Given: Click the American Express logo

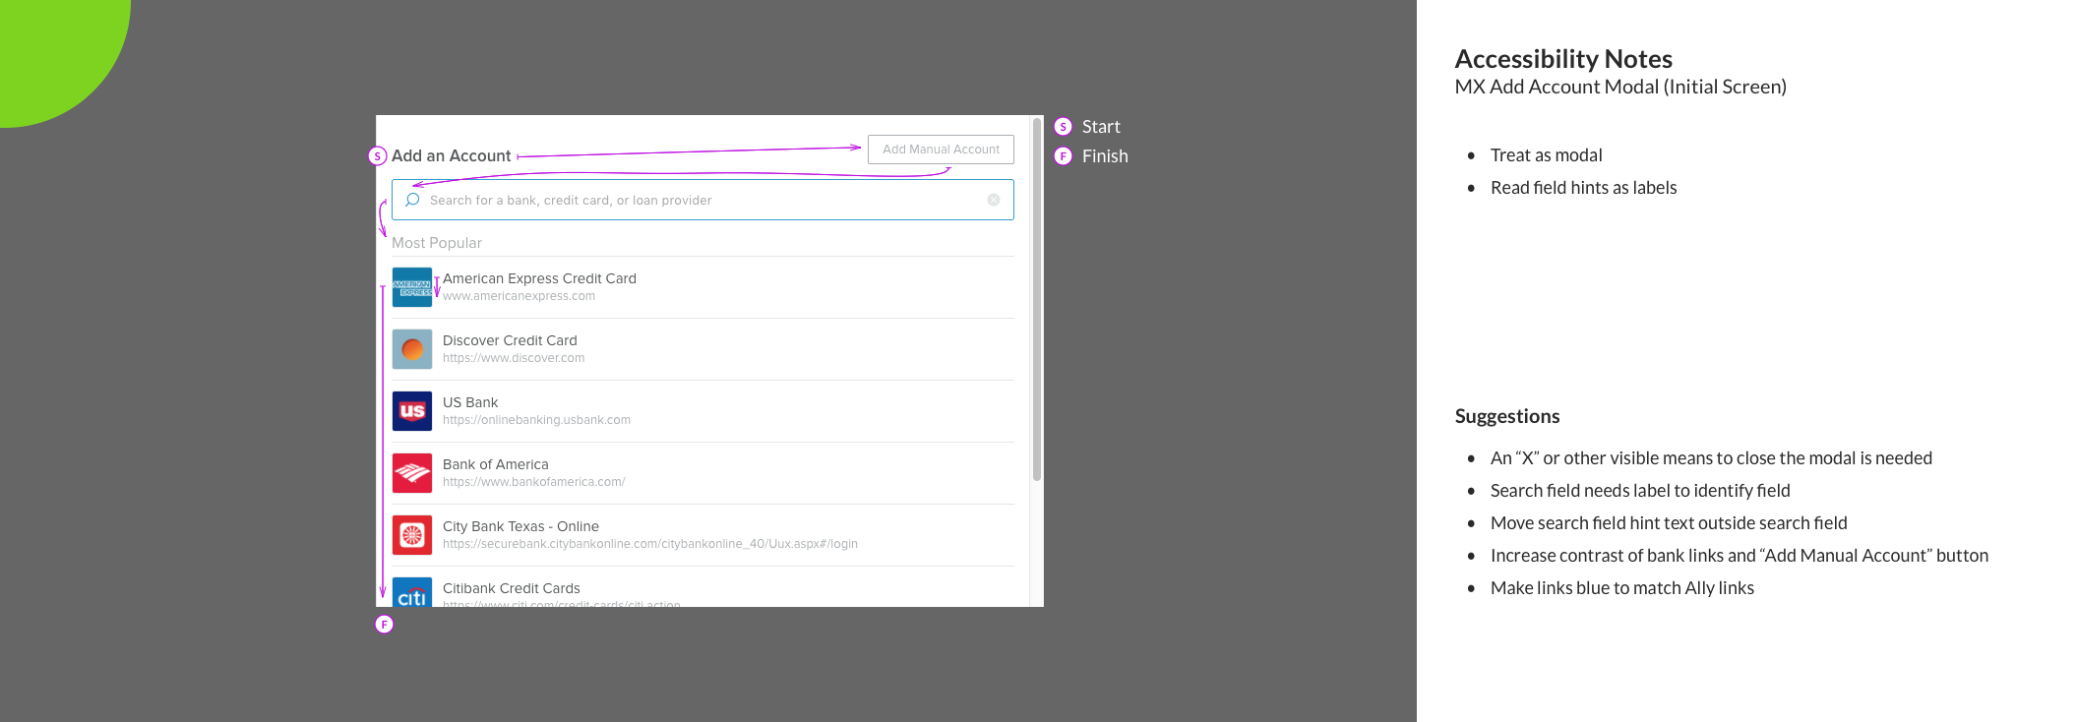Looking at the screenshot, I should click(x=412, y=287).
